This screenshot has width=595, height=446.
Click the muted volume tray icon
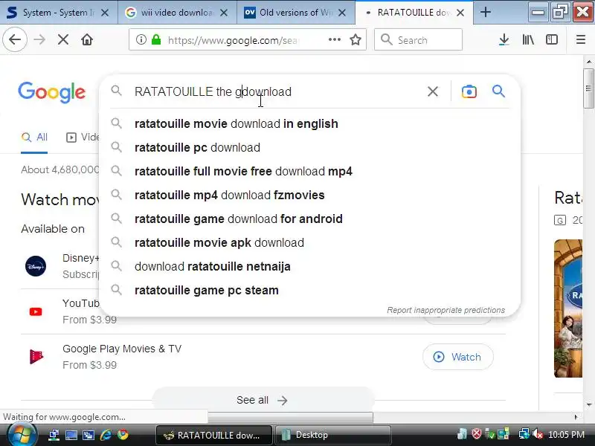[538, 434]
